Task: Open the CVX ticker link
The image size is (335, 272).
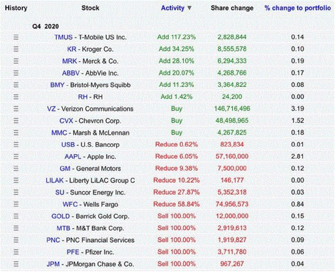Action: [x=66, y=121]
